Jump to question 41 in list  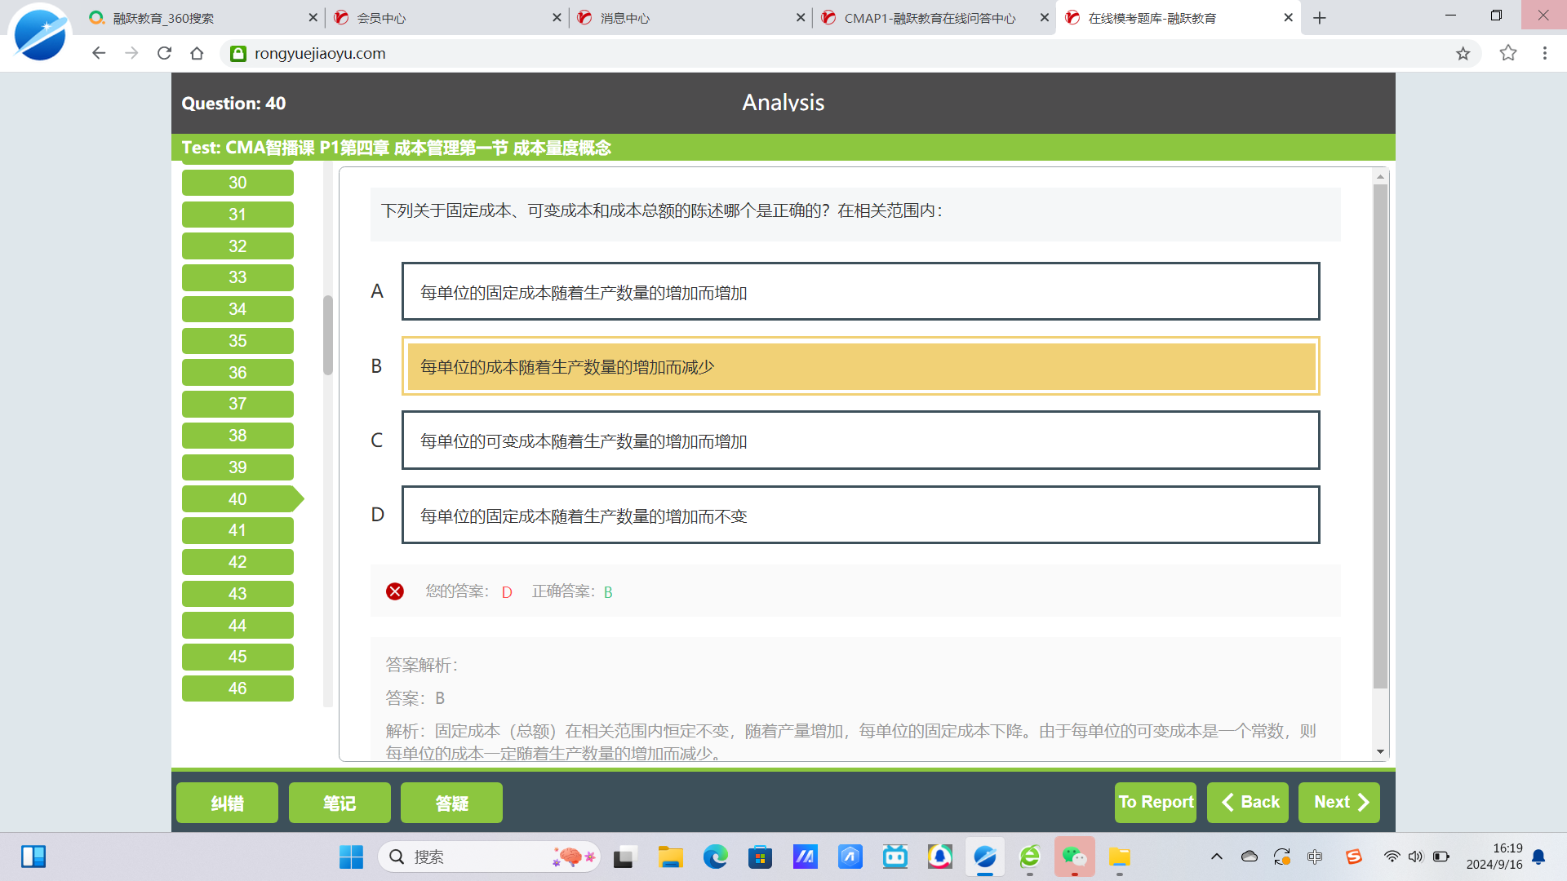pos(237,530)
